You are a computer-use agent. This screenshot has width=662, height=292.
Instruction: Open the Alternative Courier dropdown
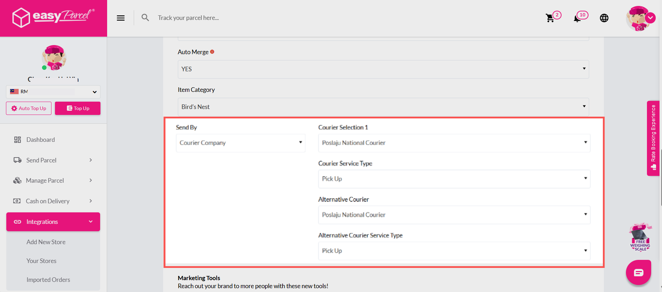coord(454,215)
